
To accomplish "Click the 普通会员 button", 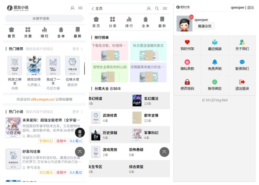I will (205, 26).
